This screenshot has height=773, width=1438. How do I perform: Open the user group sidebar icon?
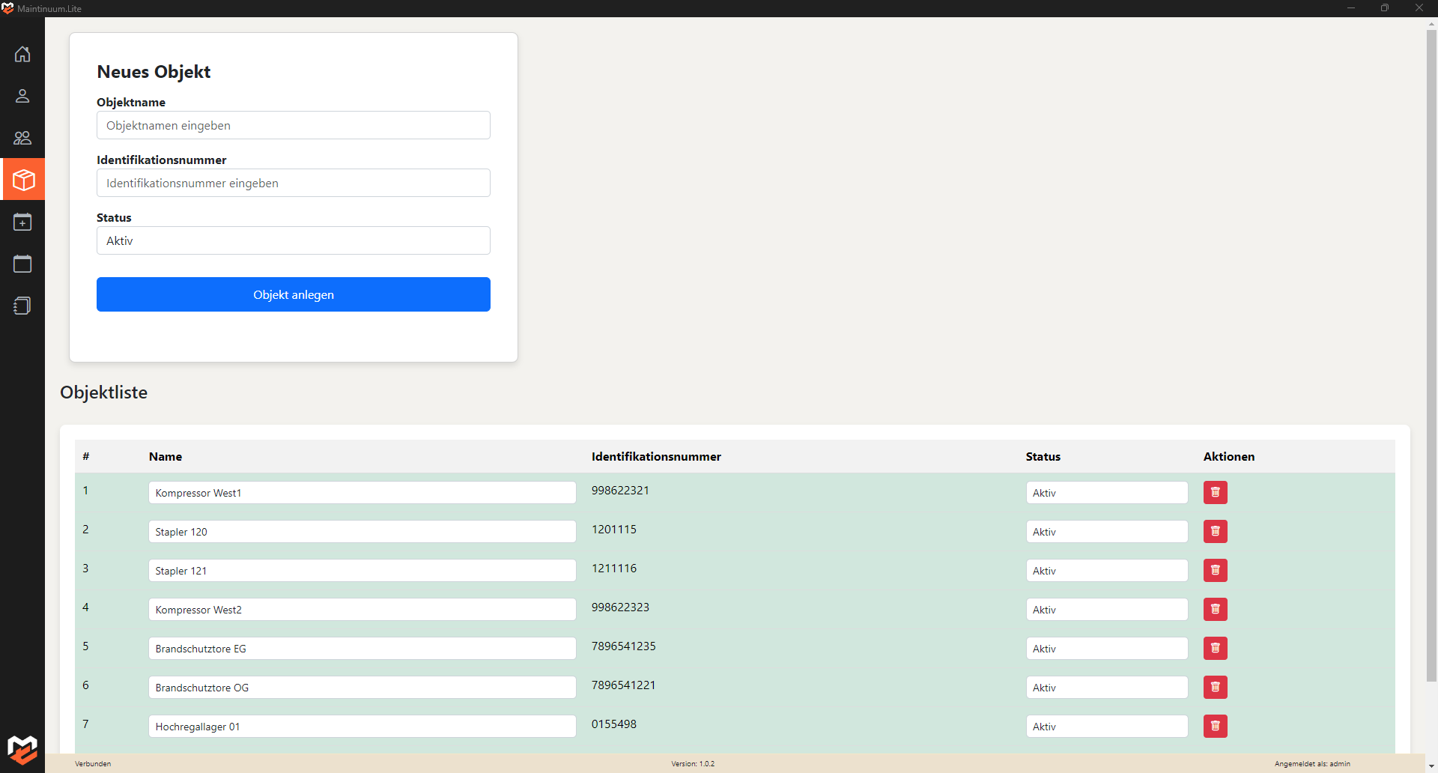pyautogui.click(x=22, y=138)
